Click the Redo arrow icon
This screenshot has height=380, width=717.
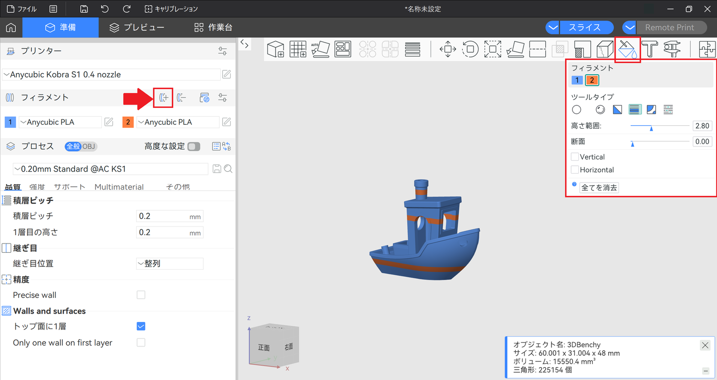pyautogui.click(x=127, y=9)
